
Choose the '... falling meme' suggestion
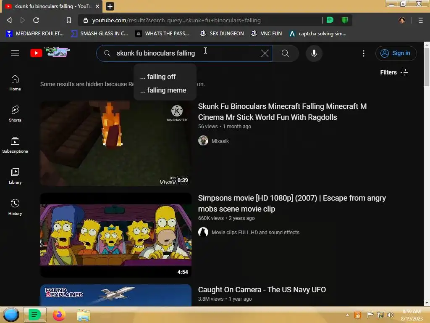click(165, 90)
